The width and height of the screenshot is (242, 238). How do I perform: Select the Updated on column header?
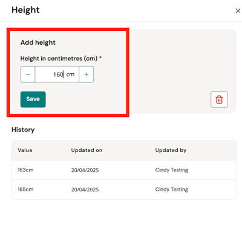click(87, 150)
